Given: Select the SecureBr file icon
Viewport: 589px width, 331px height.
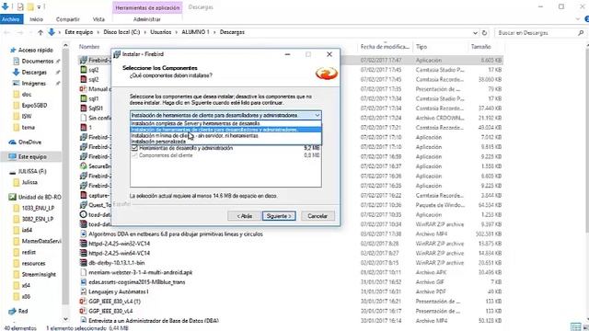Looking at the screenshot, I should (84, 165).
